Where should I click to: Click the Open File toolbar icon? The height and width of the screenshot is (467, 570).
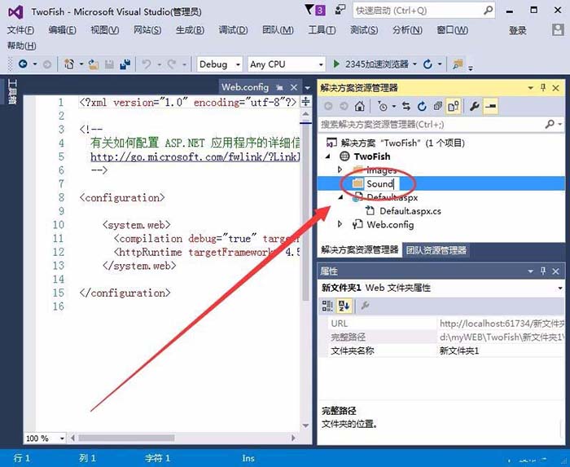(94, 64)
